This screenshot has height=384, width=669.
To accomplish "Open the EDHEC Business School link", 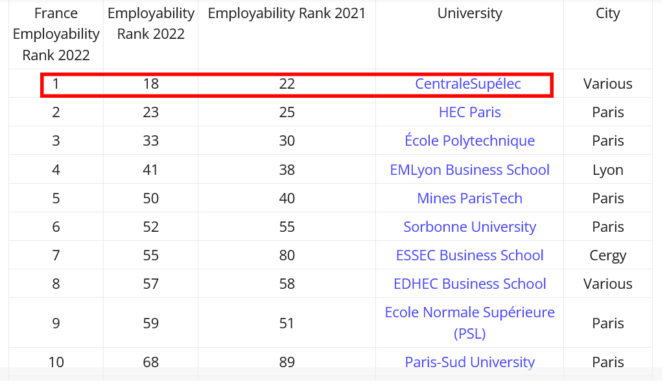I will coord(469,284).
